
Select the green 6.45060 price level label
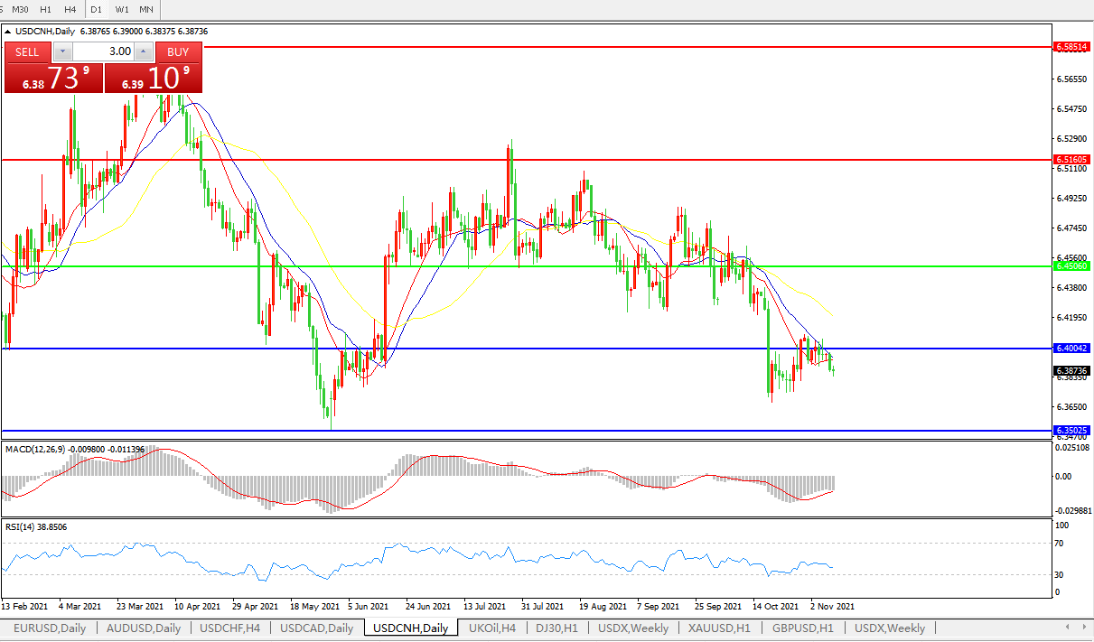click(x=1071, y=266)
